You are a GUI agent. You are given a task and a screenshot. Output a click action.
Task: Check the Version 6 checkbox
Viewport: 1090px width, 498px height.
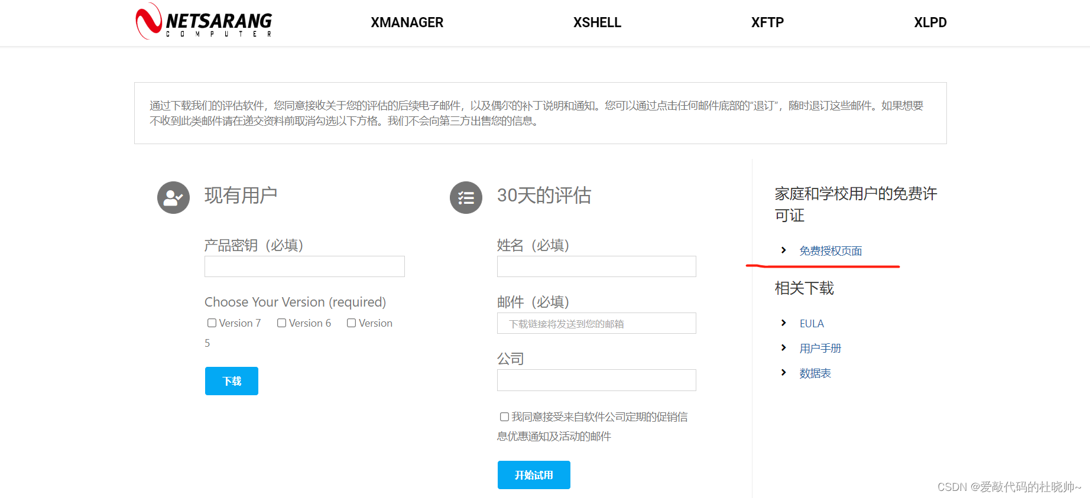(x=281, y=323)
